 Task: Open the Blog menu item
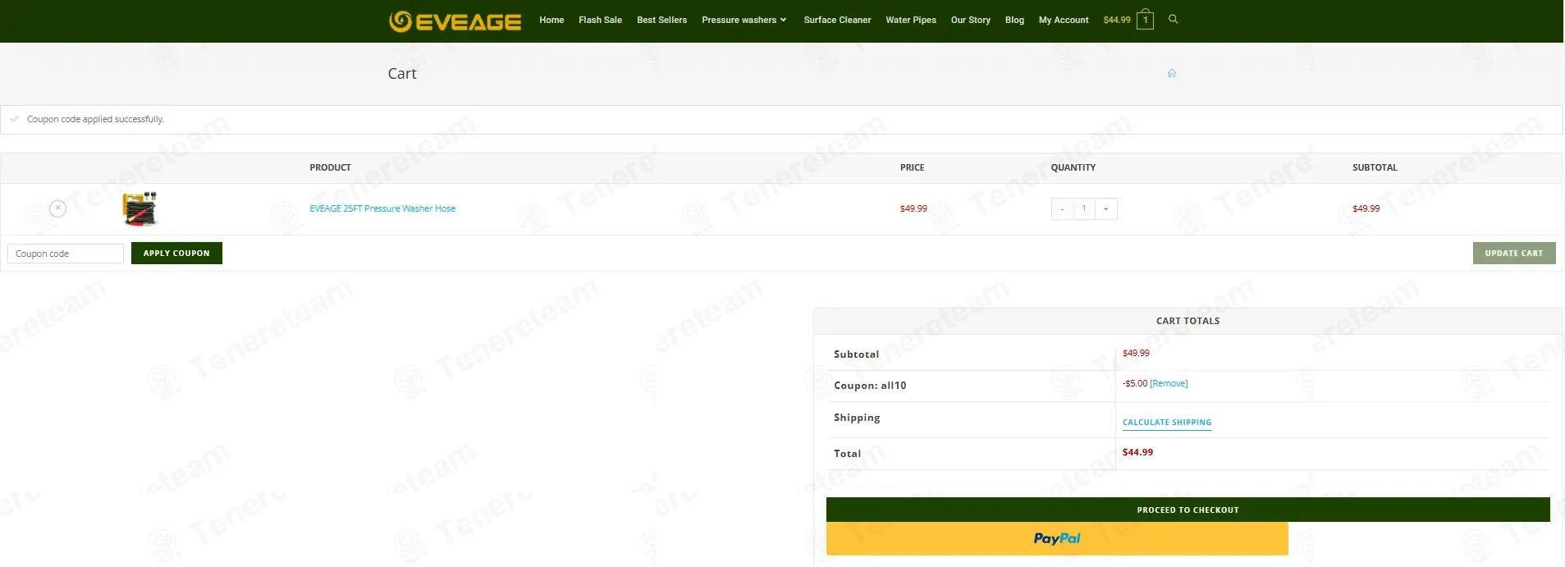(1014, 20)
